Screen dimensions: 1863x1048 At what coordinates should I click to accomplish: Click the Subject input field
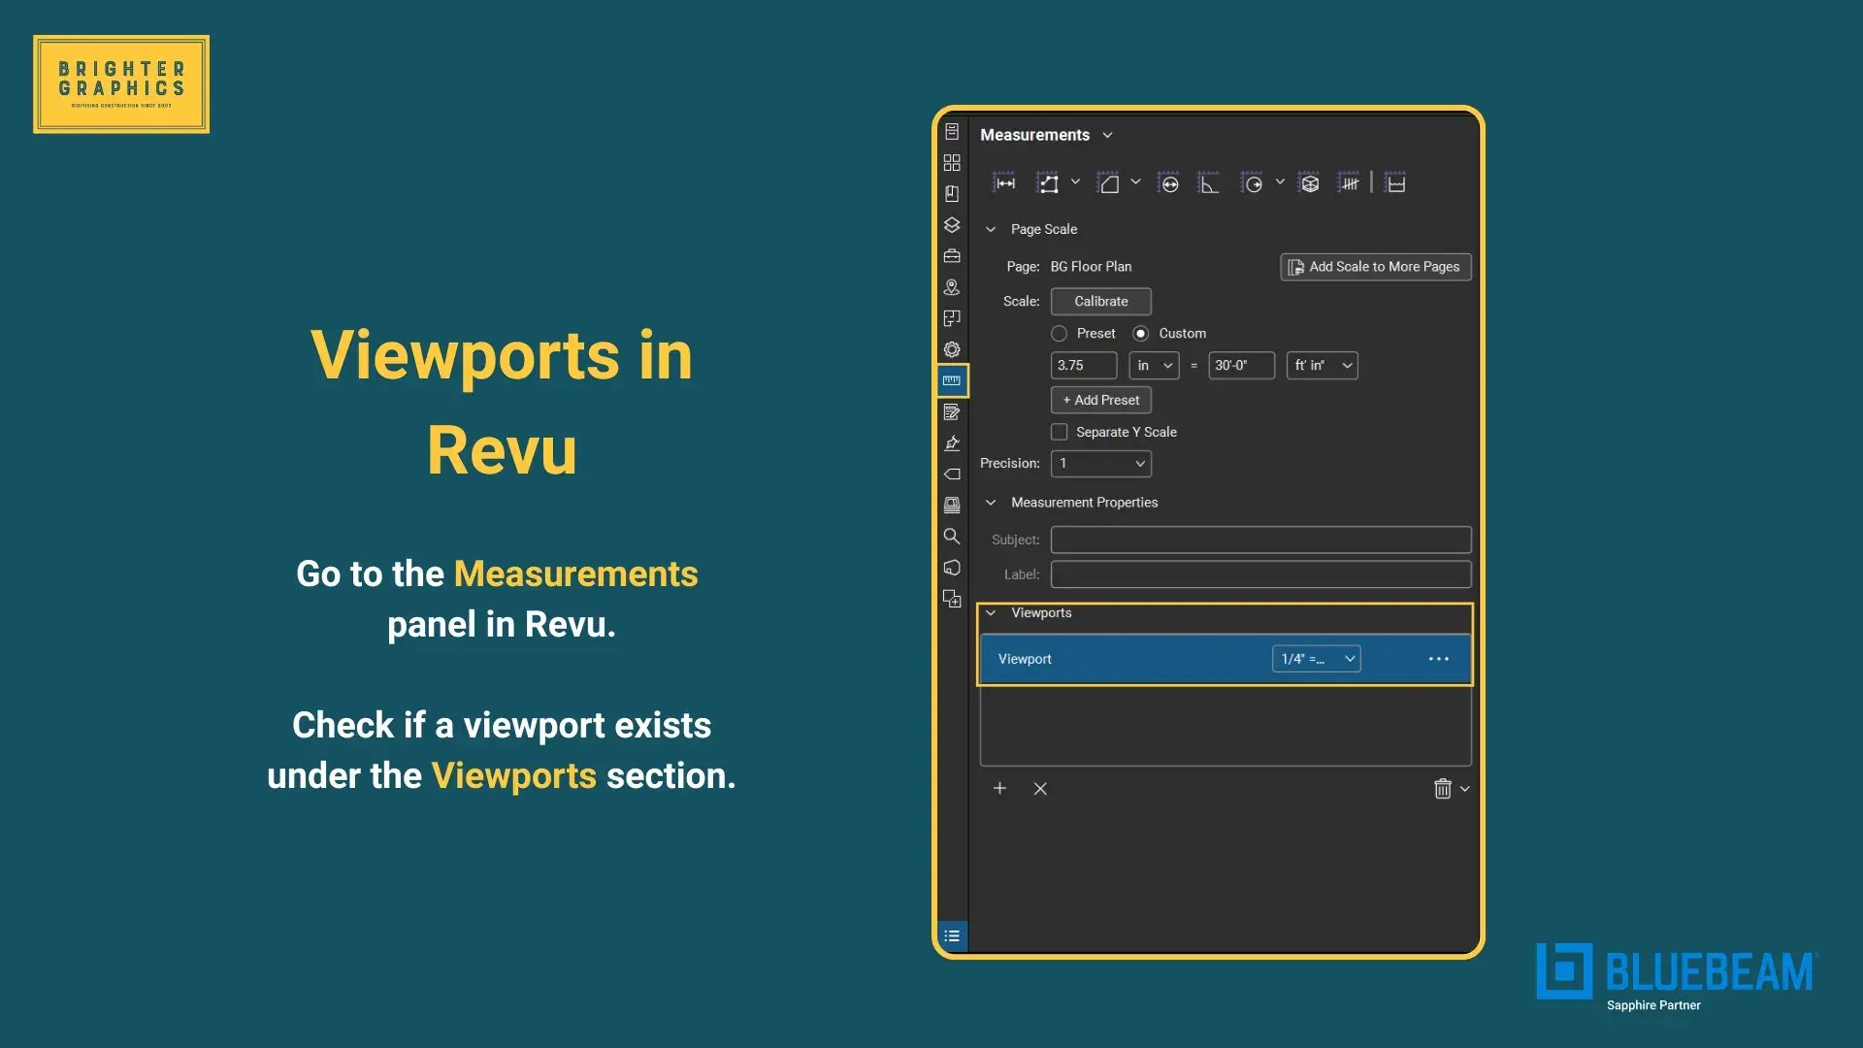(1260, 540)
